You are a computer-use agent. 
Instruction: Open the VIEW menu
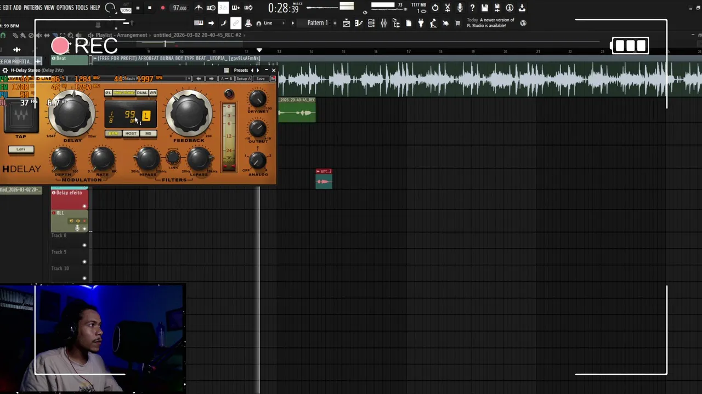tap(49, 8)
